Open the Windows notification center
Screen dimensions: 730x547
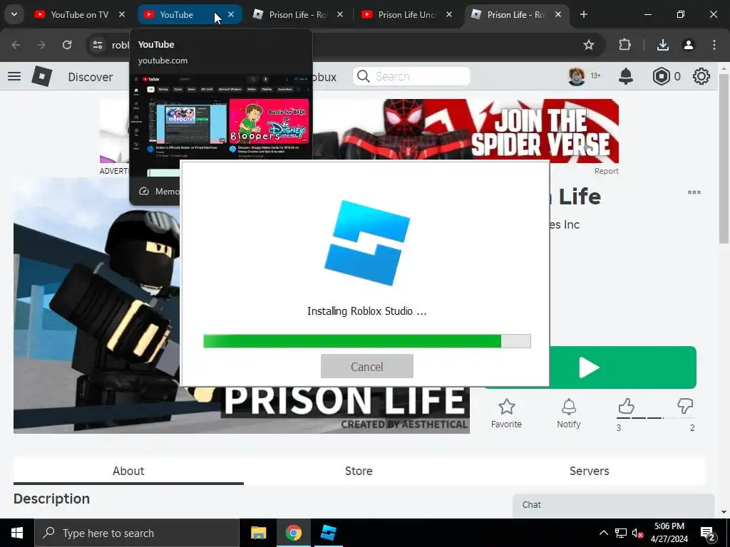(707, 533)
